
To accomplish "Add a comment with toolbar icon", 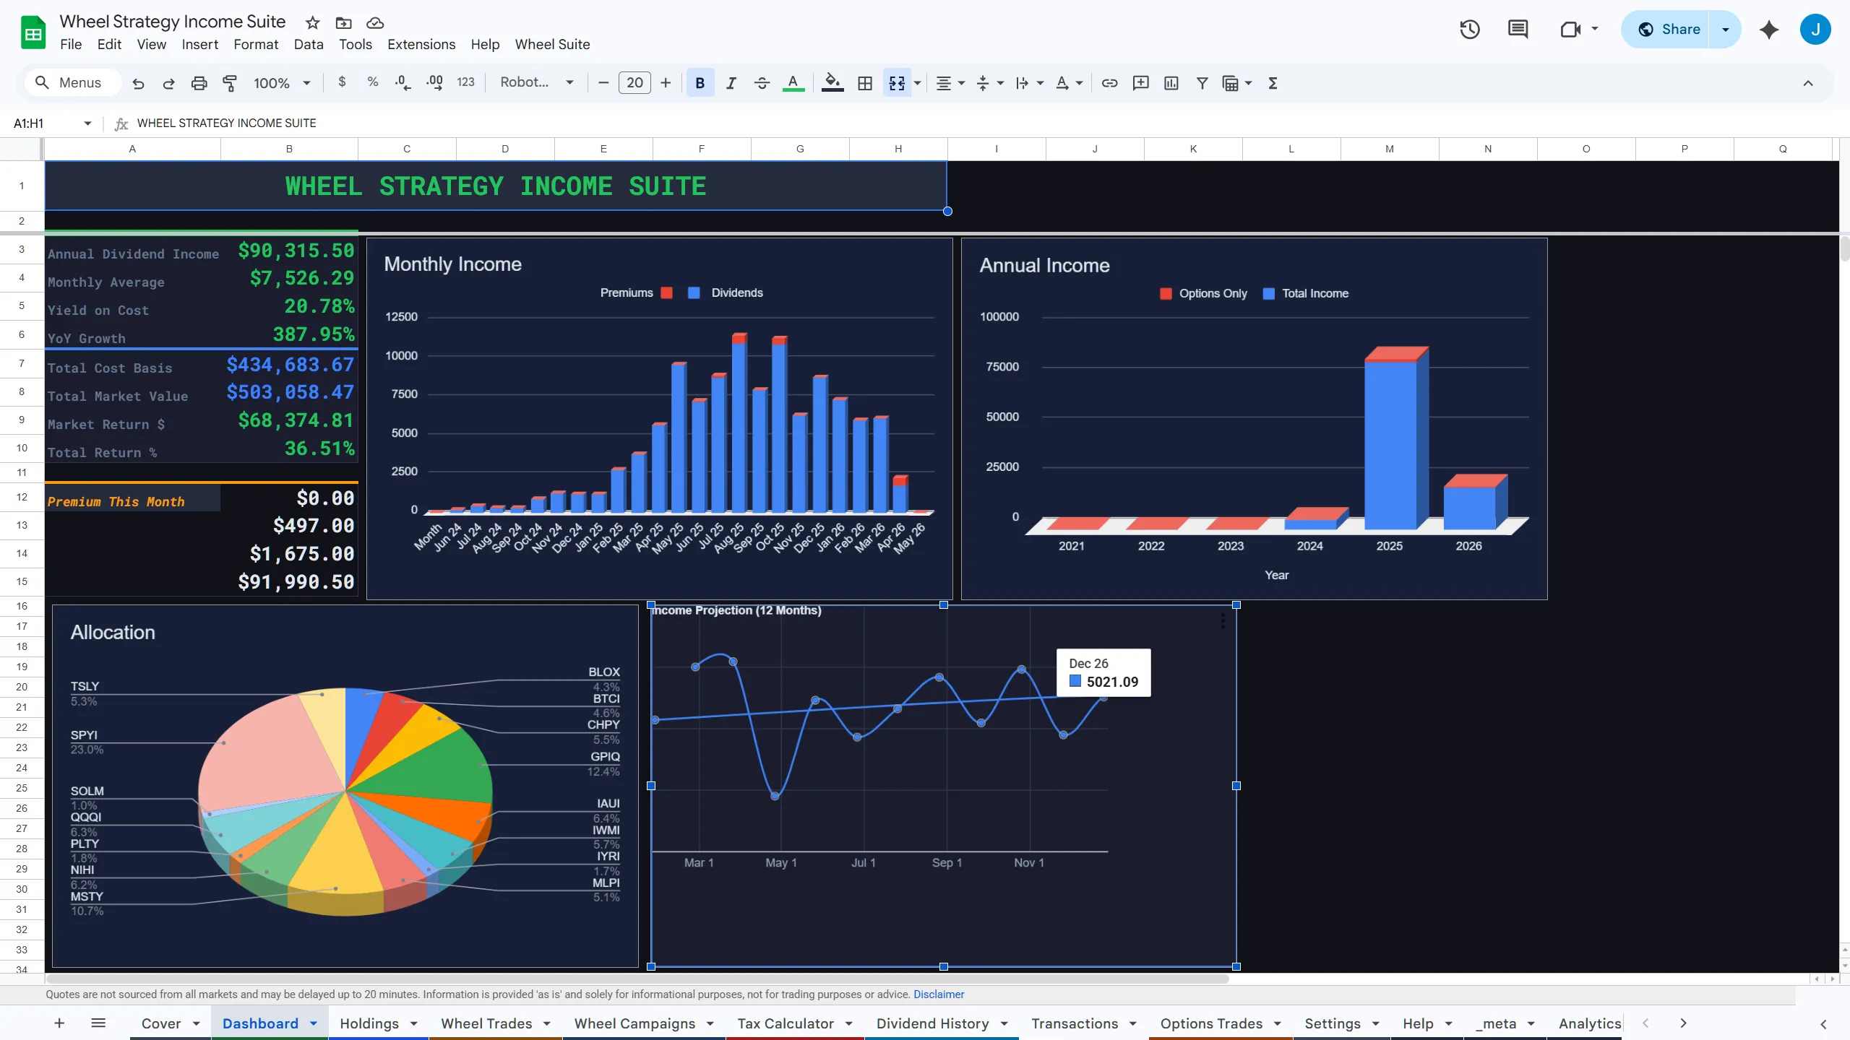I will pyautogui.click(x=1140, y=83).
